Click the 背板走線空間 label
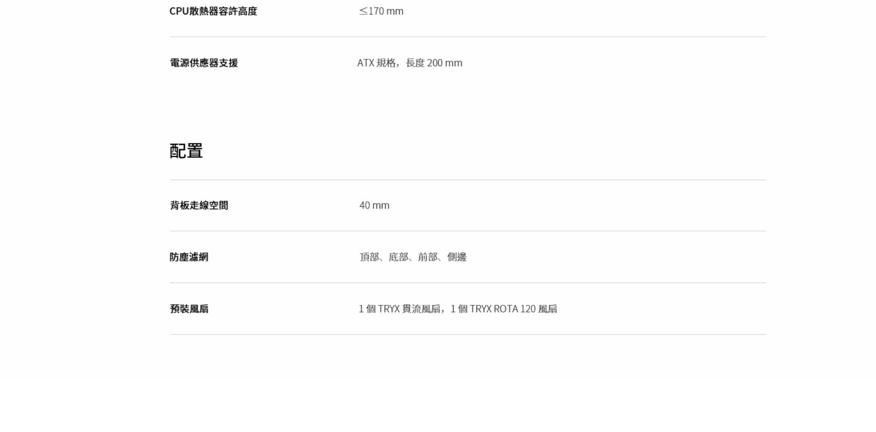This screenshot has width=876, height=432. point(199,206)
